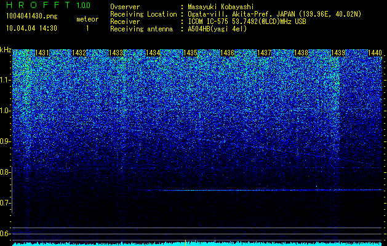Click the 1438 time marker

pos(301,53)
